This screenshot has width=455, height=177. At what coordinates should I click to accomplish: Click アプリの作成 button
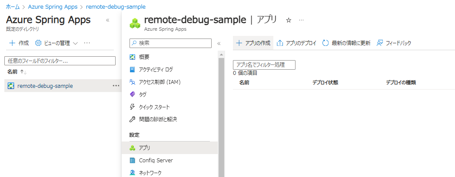pyautogui.click(x=253, y=43)
